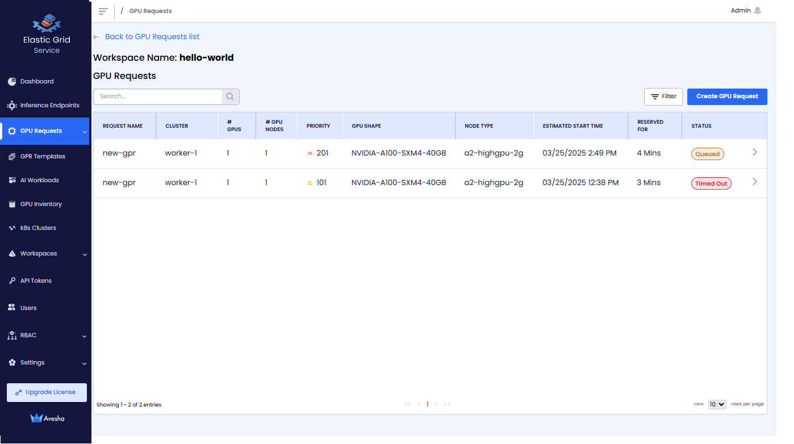This screenshot has height=444, width=794.
Task: Click the notification bell icon
Action: click(757, 11)
